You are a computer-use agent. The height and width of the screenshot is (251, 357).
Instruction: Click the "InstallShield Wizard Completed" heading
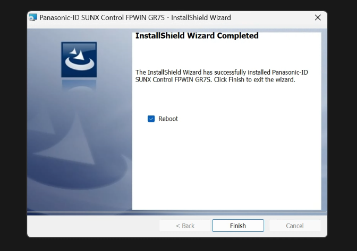pyautogui.click(x=197, y=35)
